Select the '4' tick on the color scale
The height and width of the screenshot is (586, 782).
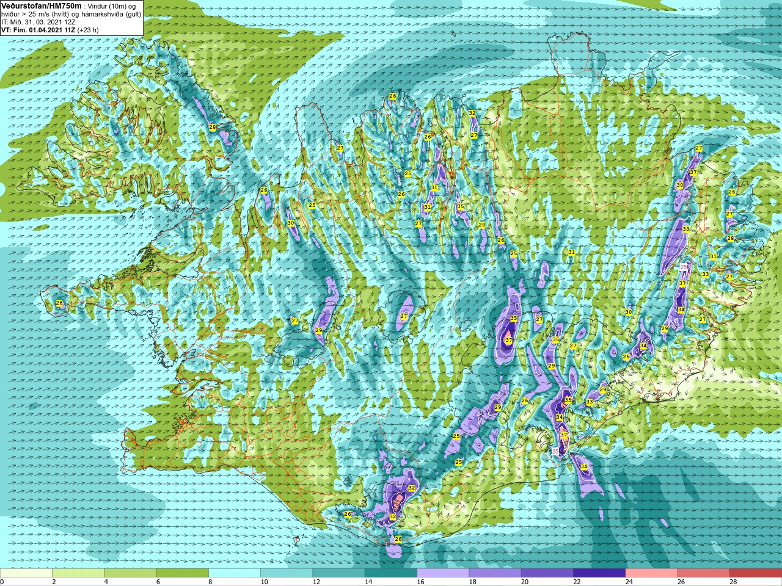point(106,582)
